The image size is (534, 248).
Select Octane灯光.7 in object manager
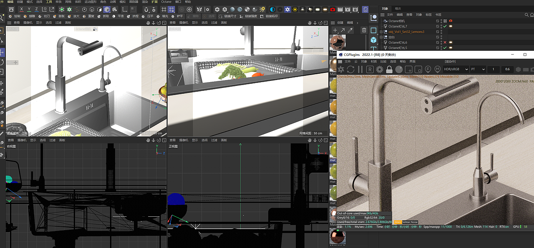tap(398, 26)
